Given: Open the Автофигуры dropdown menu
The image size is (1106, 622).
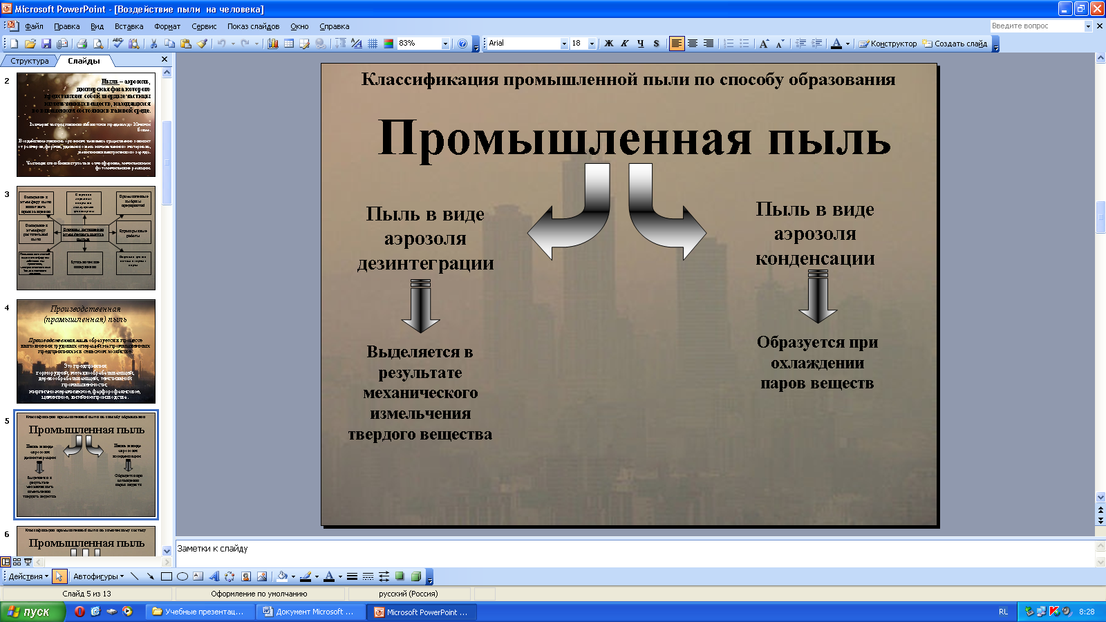Looking at the screenshot, I should pyautogui.click(x=98, y=576).
